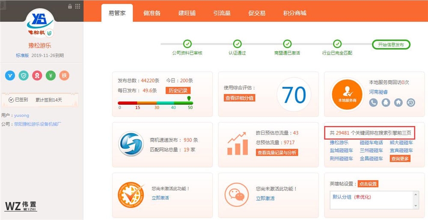The width and height of the screenshot is (428, 220).
Task: Click the 开始信息发布 button
Action: tap(391, 45)
